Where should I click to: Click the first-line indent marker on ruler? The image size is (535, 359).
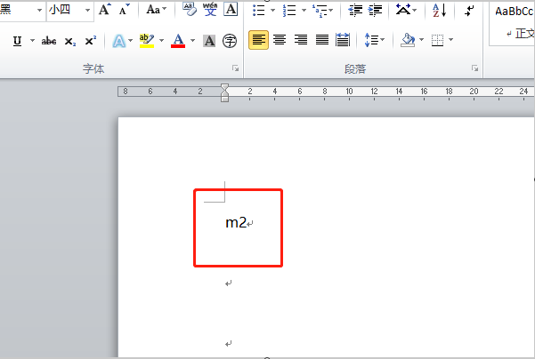[224, 87]
